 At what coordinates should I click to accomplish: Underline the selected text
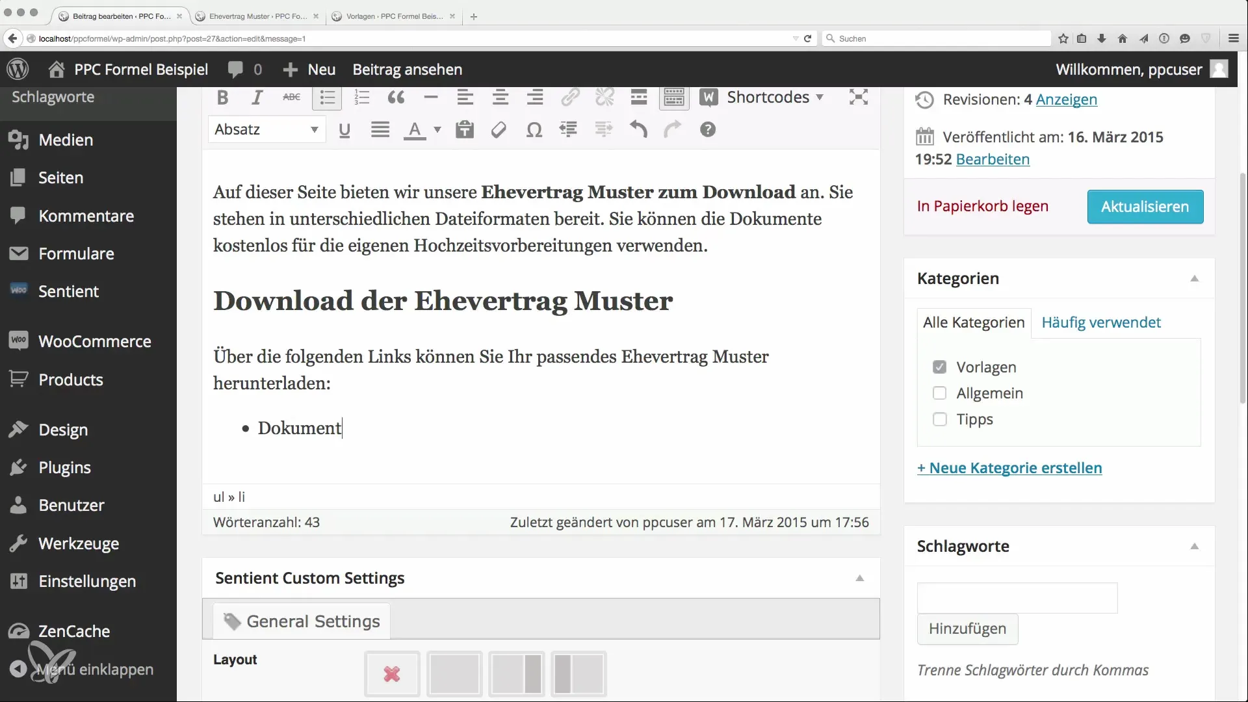(344, 130)
